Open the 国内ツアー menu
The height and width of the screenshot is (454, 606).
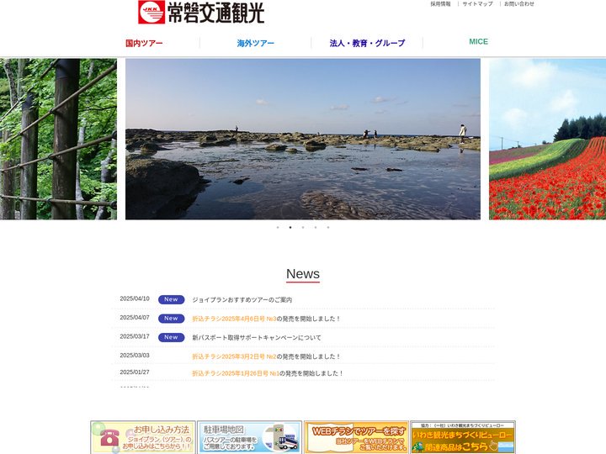[144, 43]
